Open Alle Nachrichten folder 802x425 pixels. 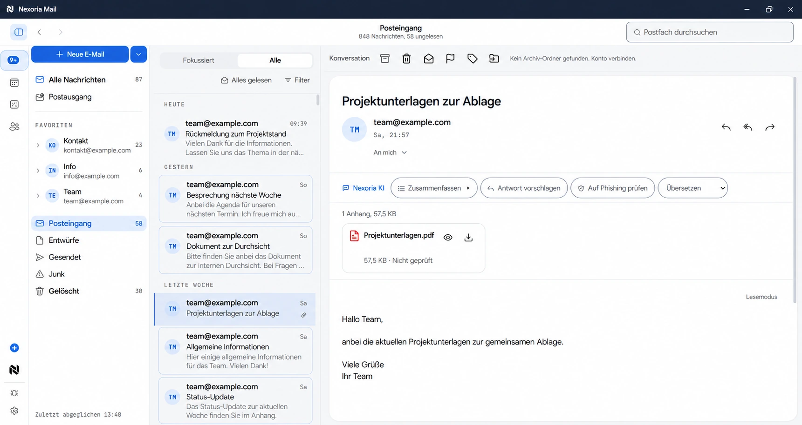pos(89,80)
